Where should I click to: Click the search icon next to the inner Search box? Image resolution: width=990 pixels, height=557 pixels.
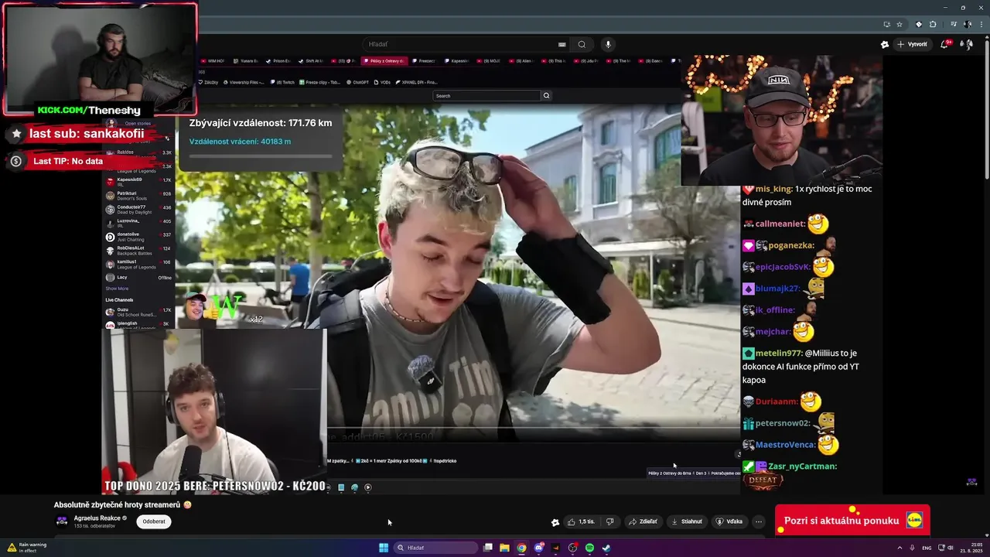point(546,96)
